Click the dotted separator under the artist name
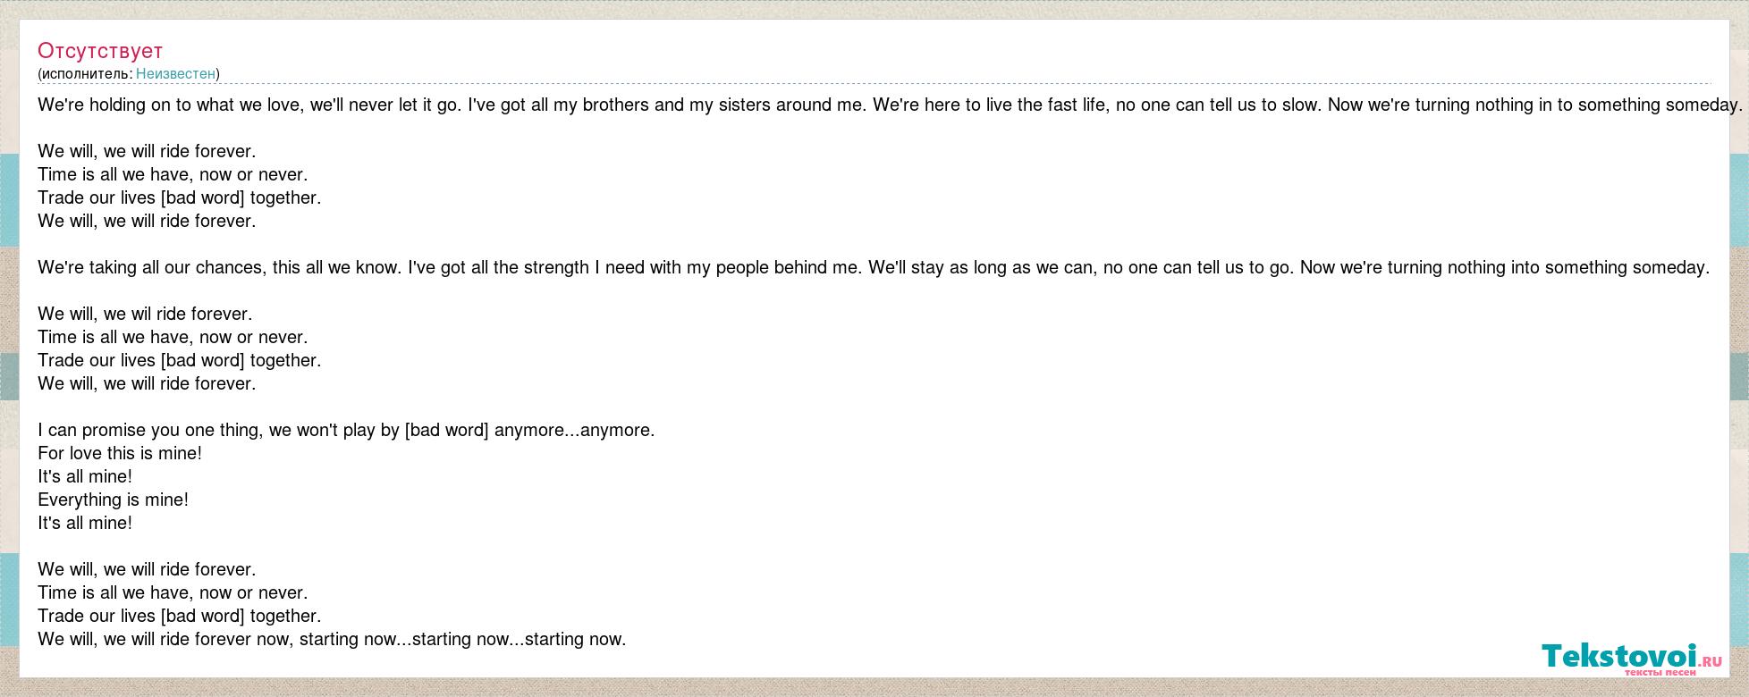The width and height of the screenshot is (1749, 697). point(874,85)
